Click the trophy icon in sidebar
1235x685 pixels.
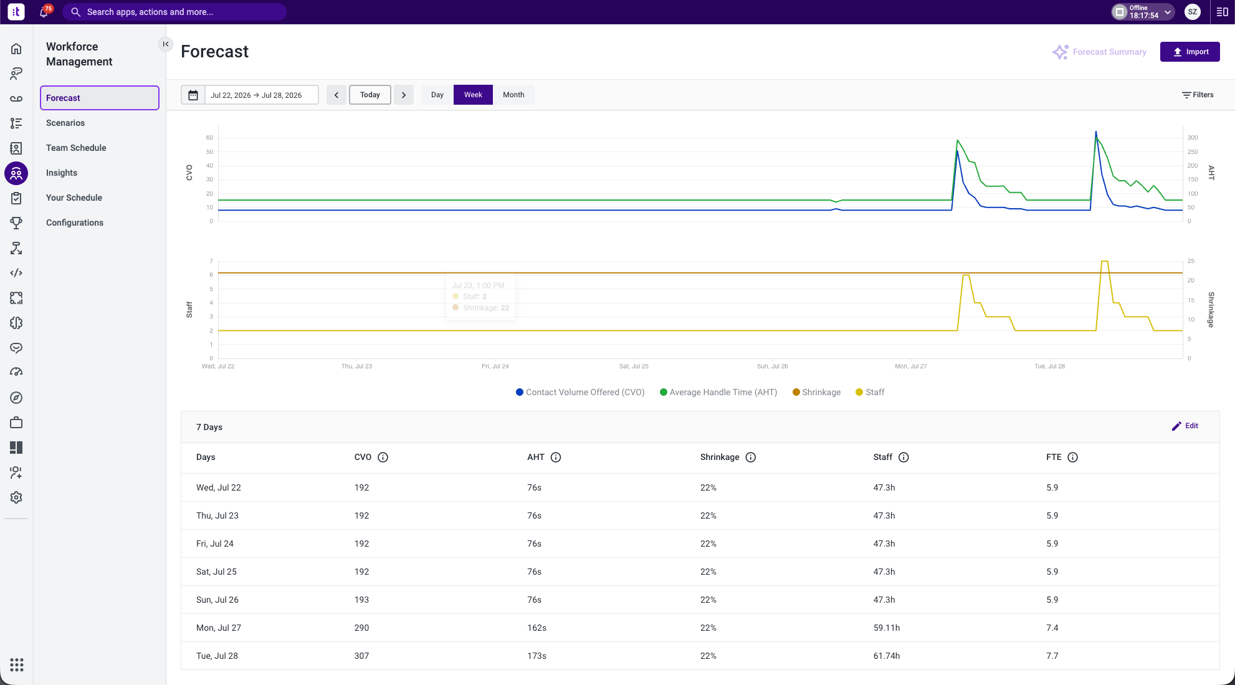pyautogui.click(x=16, y=223)
